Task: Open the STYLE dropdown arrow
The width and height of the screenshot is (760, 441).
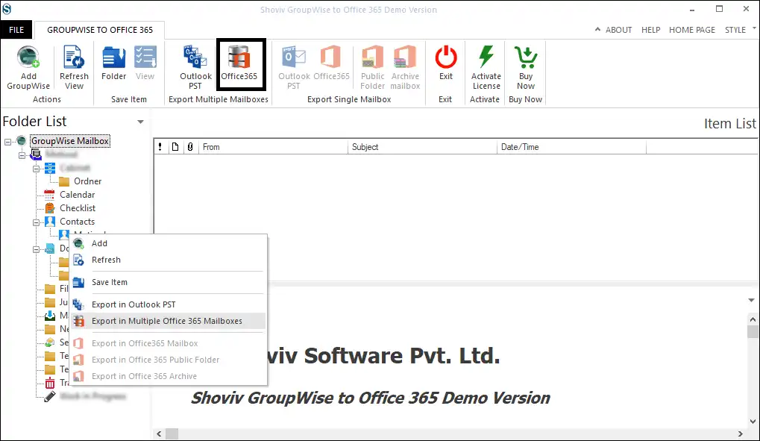Action: pyautogui.click(x=754, y=28)
